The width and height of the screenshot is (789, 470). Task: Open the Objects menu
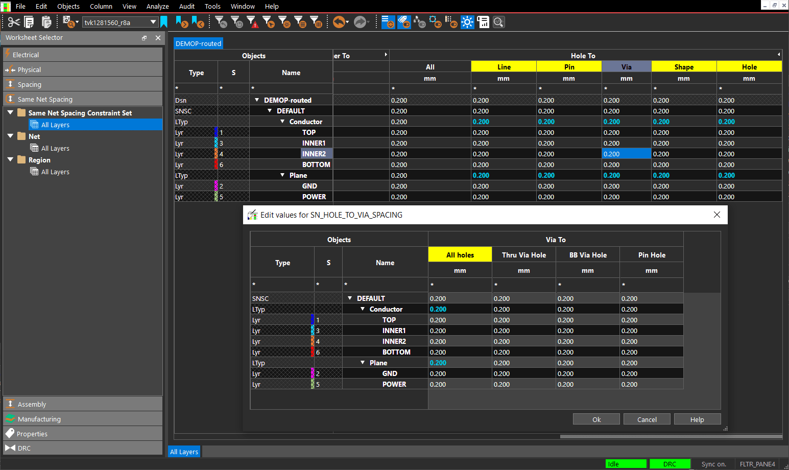(x=68, y=6)
